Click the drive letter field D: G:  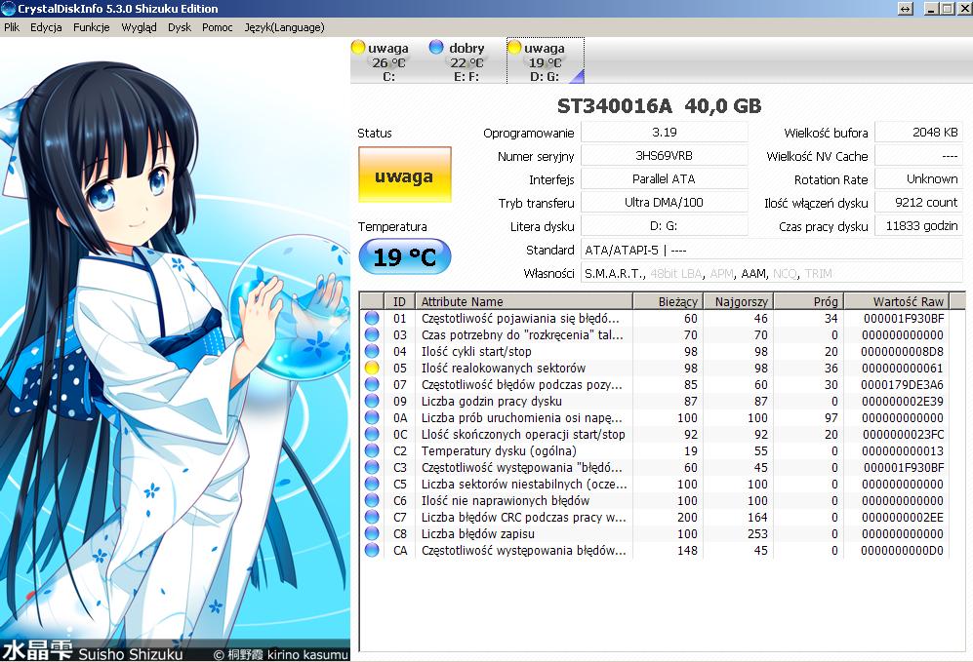(x=664, y=226)
